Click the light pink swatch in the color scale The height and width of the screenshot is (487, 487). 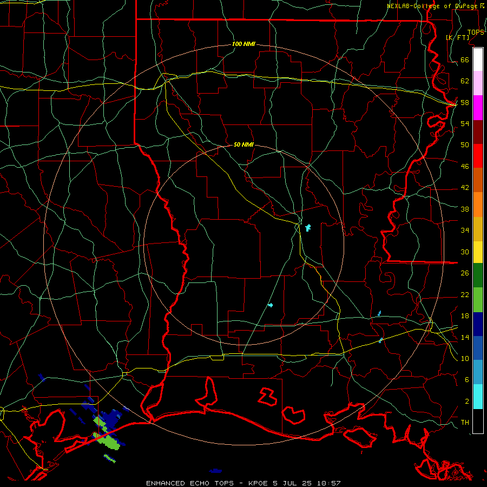[478, 83]
